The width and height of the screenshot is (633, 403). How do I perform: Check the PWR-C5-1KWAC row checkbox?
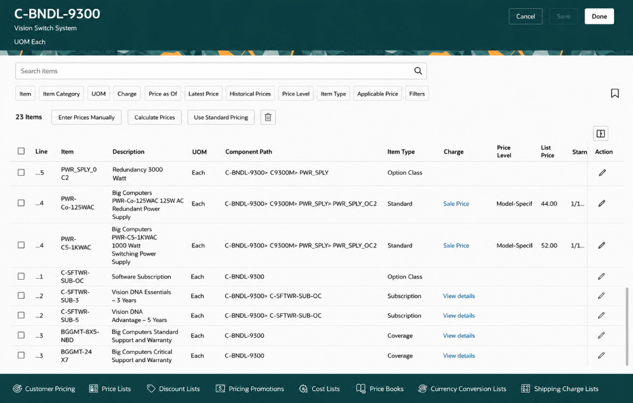pos(21,245)
